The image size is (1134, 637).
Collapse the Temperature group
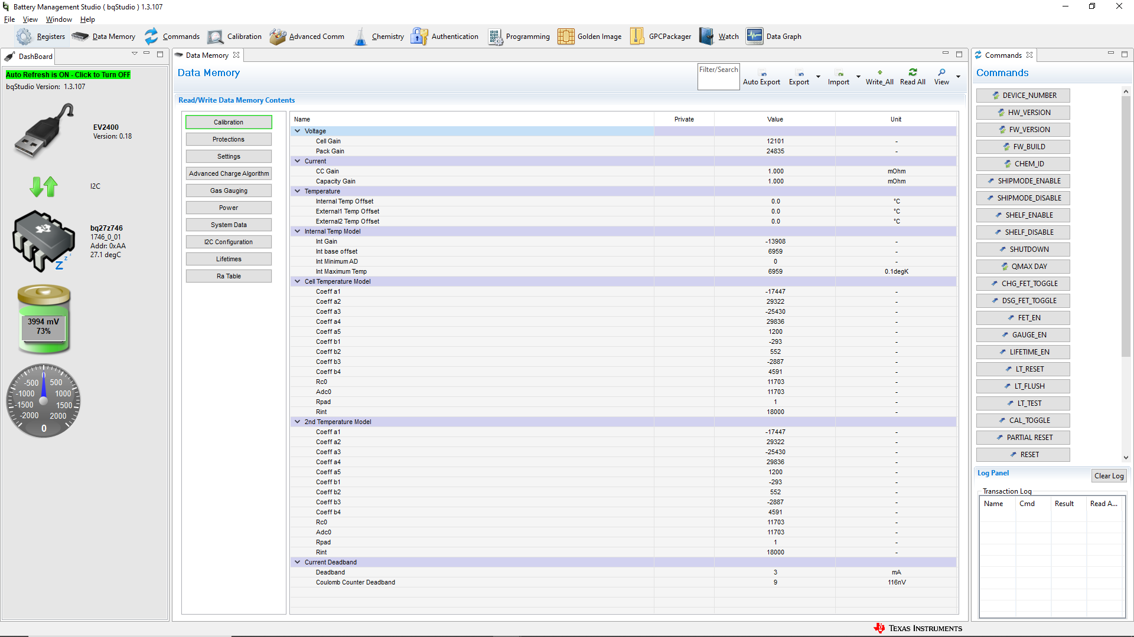298,191
